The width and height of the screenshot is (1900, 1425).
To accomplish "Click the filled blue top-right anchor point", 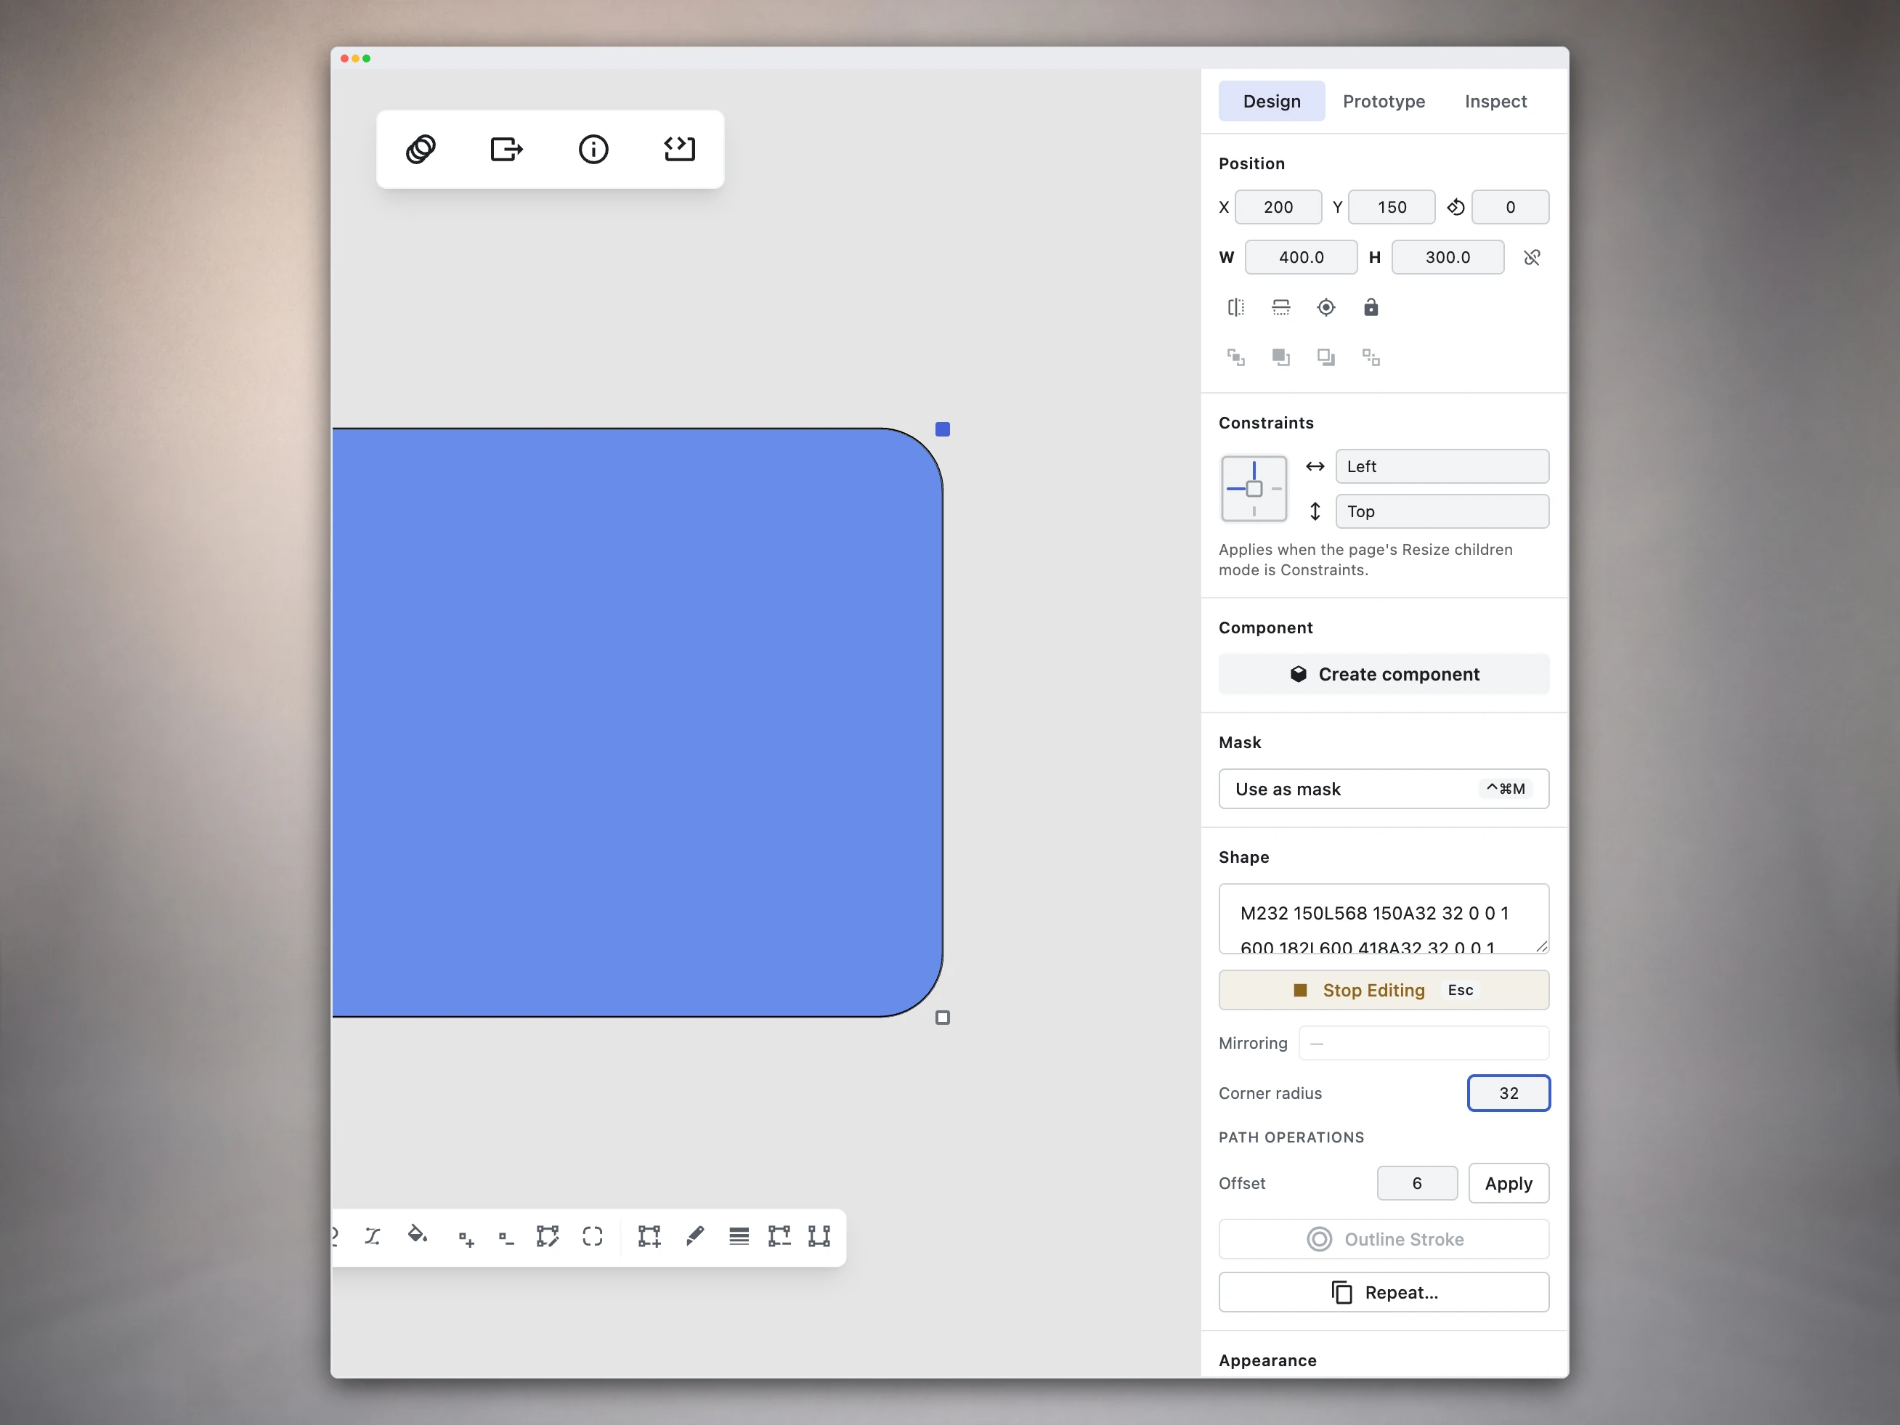I will (942, 429).
